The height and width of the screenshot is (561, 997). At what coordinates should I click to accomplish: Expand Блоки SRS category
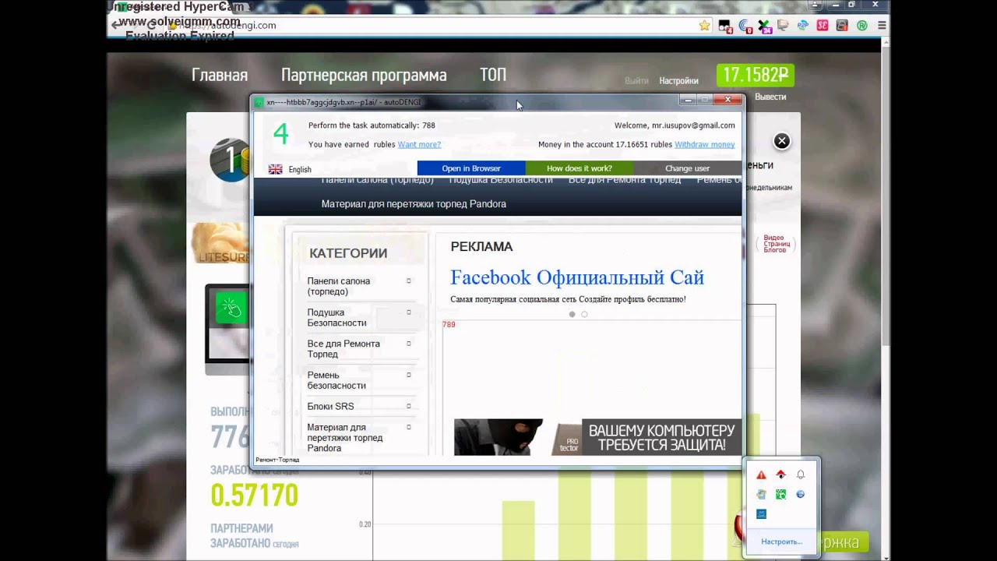click(408, 406)
